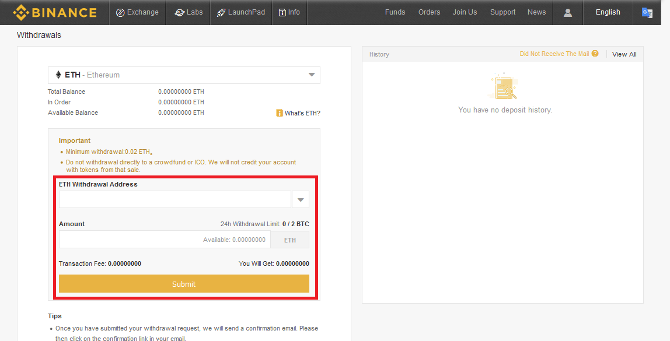Open the Funds menu
This screenshot has width=670, height=341.
click(x=395, y=12)
